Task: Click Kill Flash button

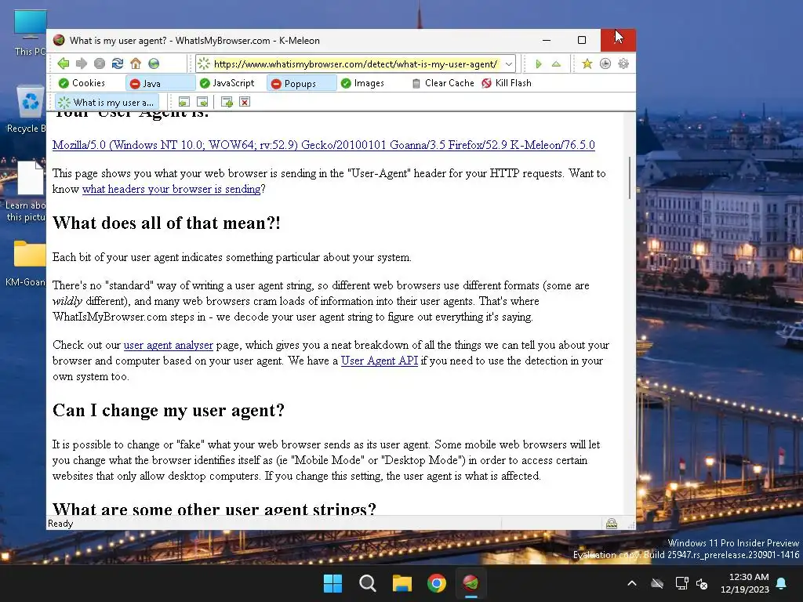Action: pyautogui.click(x=507, y=83)
